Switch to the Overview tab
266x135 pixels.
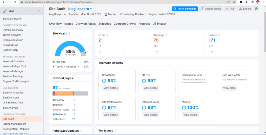(55, 24)
